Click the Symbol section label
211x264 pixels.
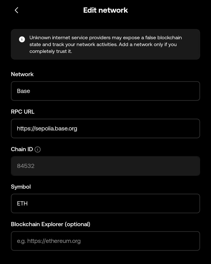(x=21, y=187)
